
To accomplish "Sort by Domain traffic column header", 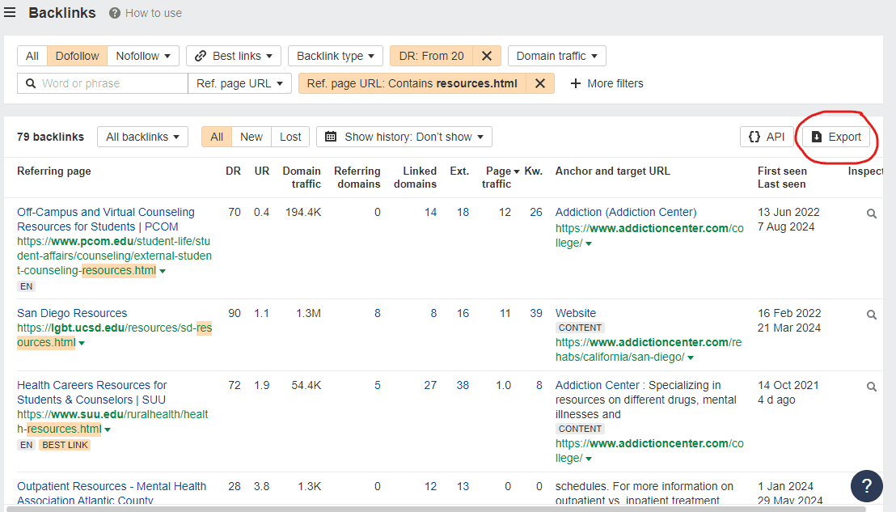I will tap(302, 177).
